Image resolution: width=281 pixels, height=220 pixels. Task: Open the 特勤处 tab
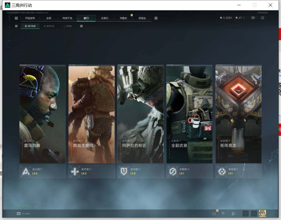pos(124,18)
